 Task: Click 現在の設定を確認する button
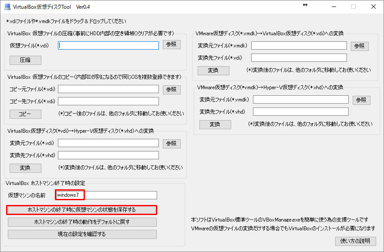tap(82, 234)
